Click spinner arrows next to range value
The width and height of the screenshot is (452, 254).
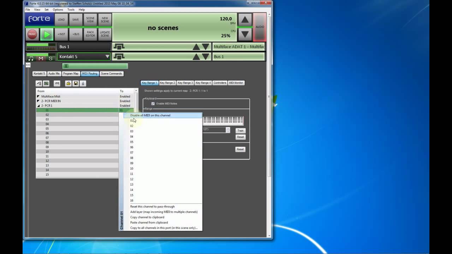[228, 130]
